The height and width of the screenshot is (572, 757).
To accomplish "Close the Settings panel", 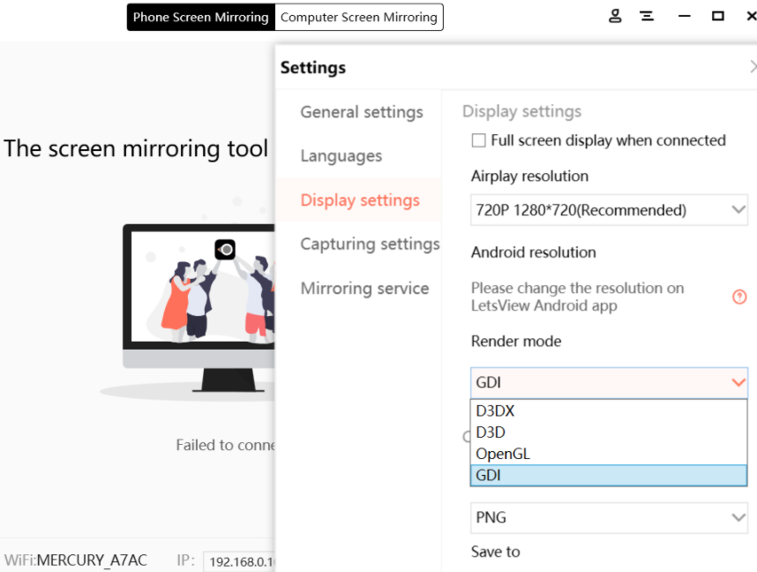I will click(753, 67).
